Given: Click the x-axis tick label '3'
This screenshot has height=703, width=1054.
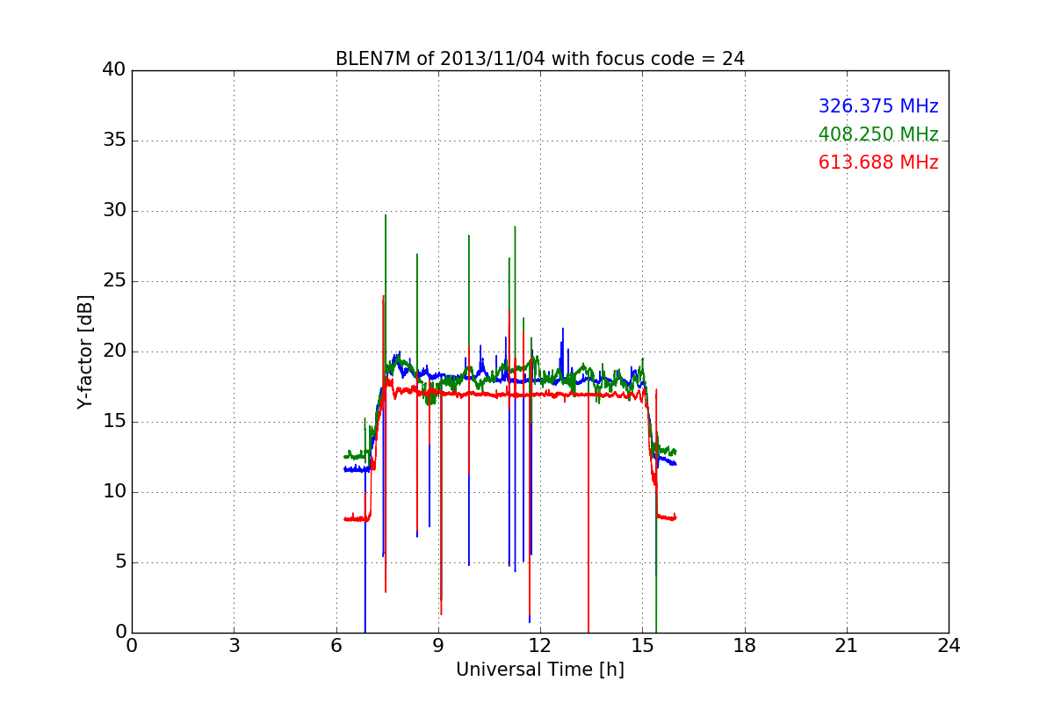Looking at the screenshot, I should pyautogui.click(x=234, y=646).
